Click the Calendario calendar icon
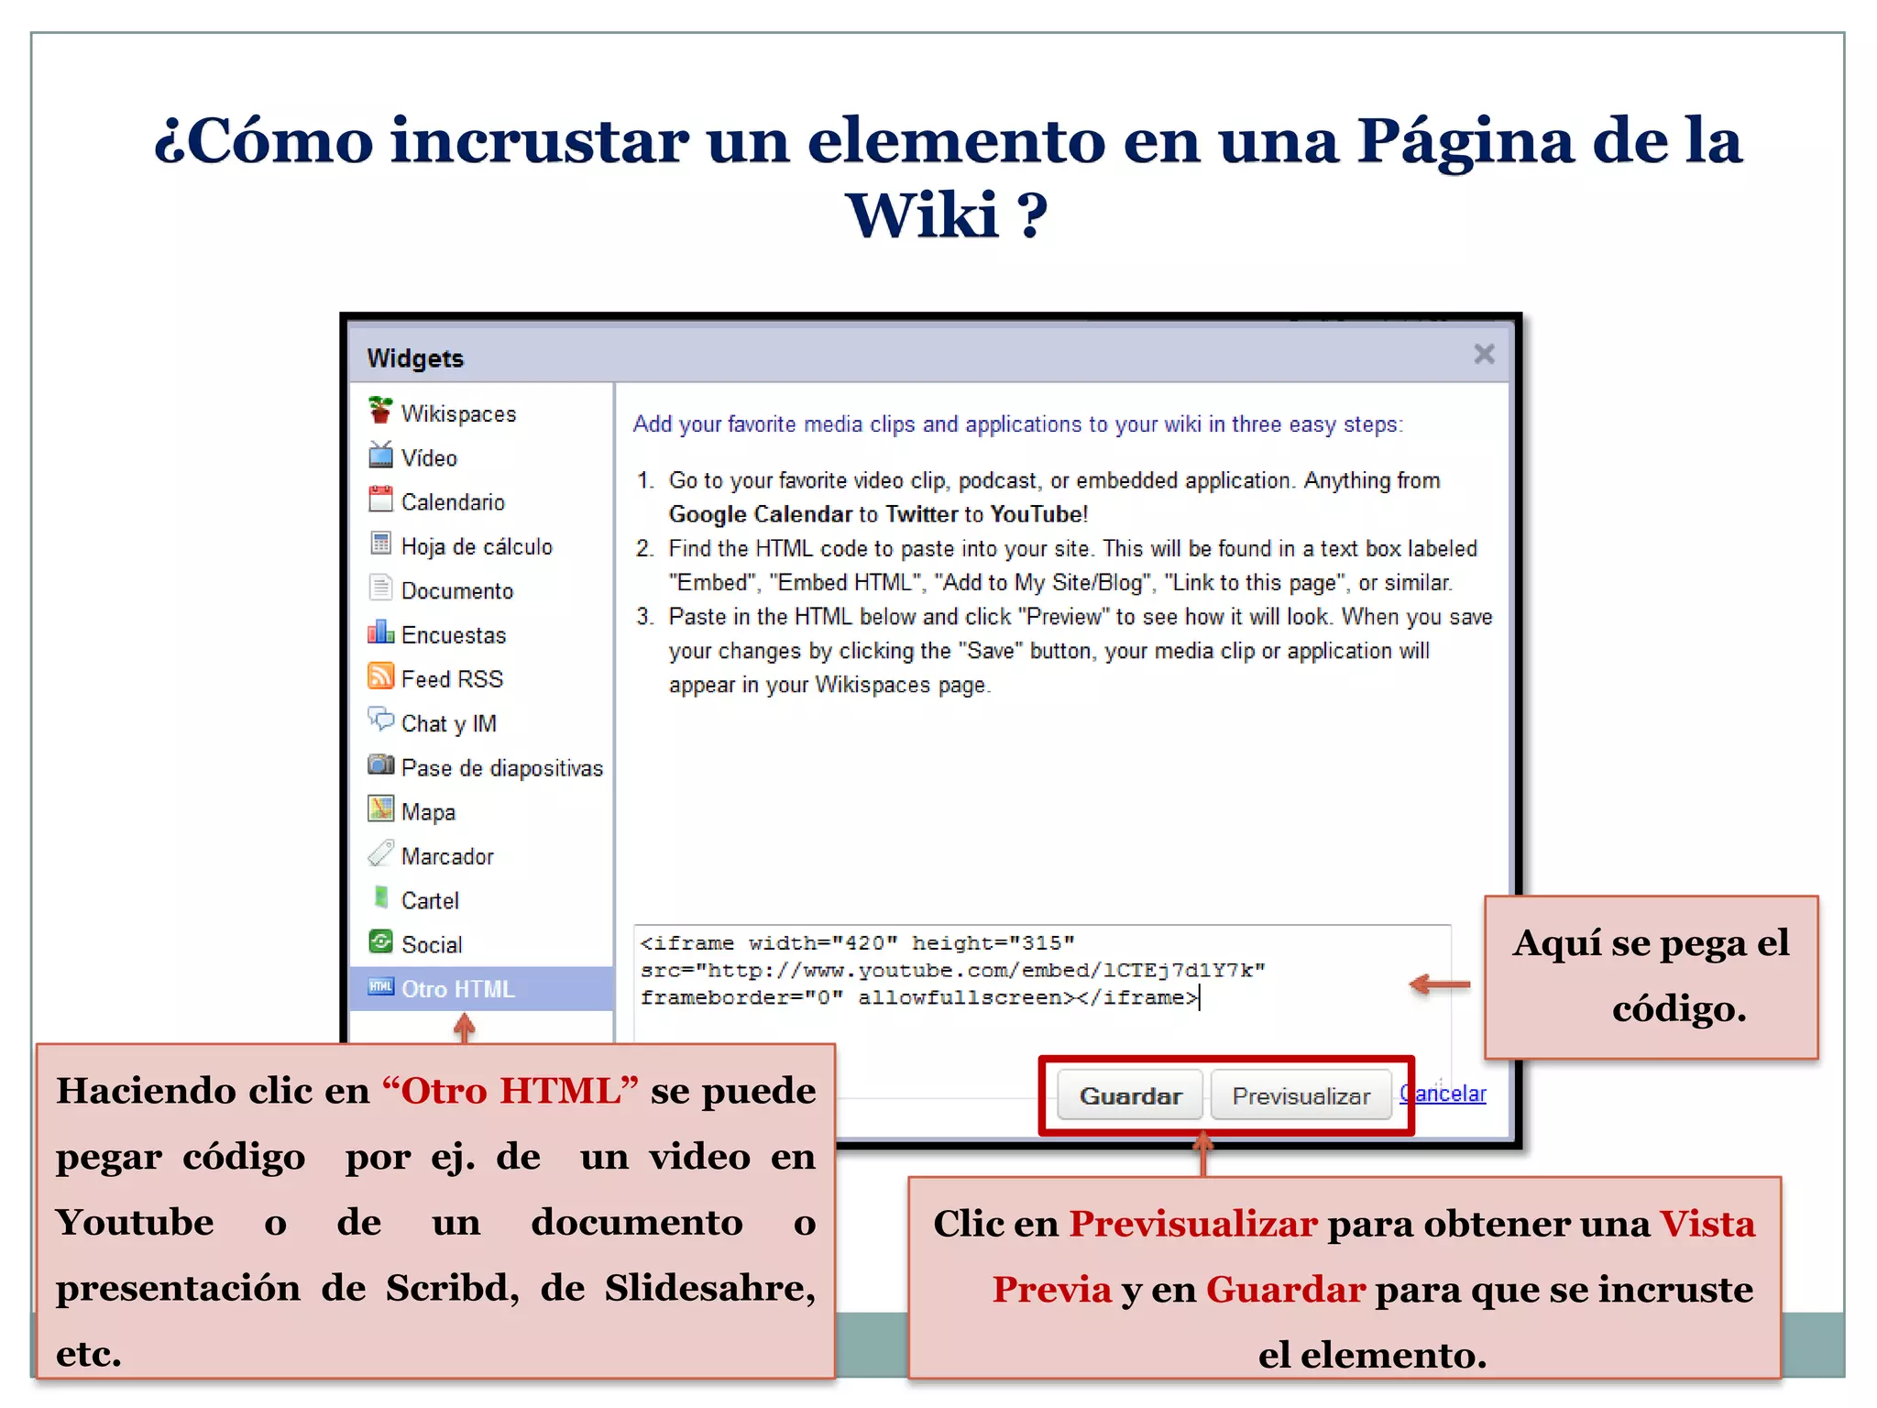The width and height of the screenshot is (1877, 1408). (x=380, y=500)
